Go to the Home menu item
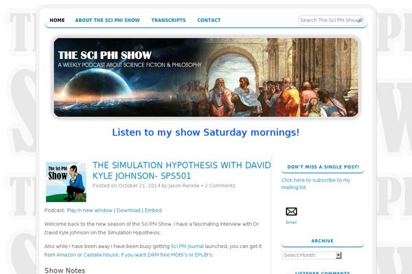This screenshot has height=274, width=412. [57, 20]
